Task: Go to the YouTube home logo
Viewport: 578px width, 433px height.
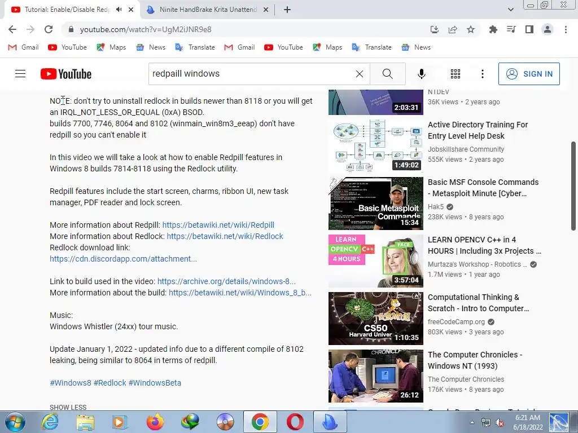Action: pyautogui.click(x=66, y=74)
